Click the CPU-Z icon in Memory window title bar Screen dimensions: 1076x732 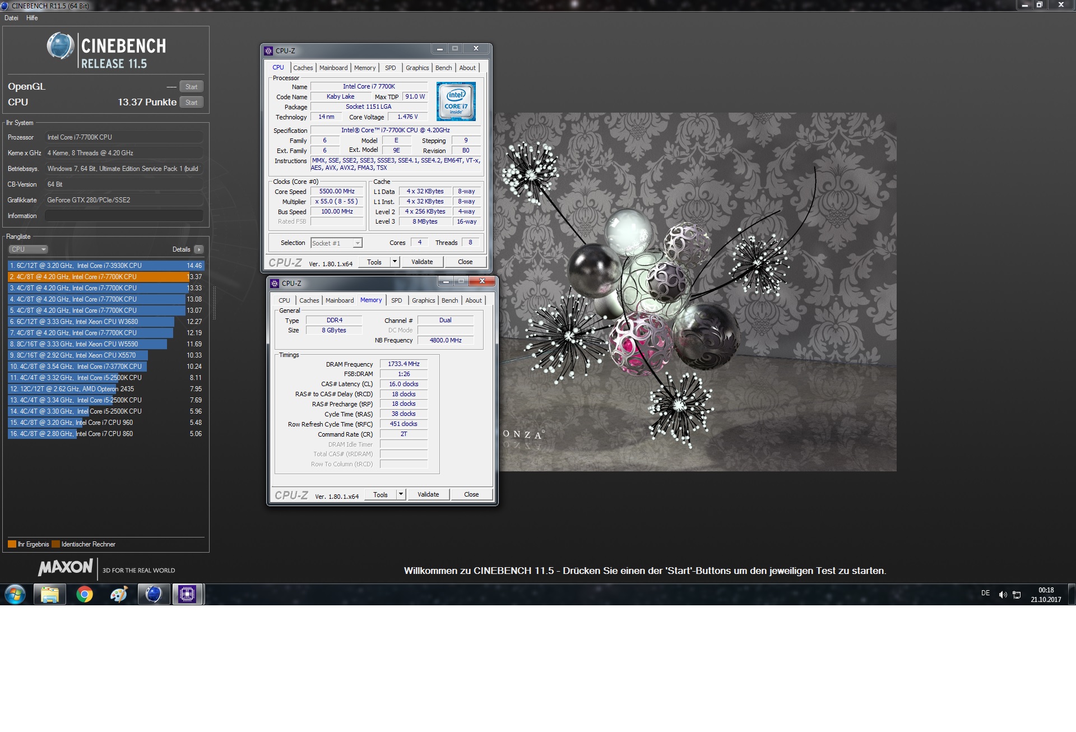click(275, 283)
